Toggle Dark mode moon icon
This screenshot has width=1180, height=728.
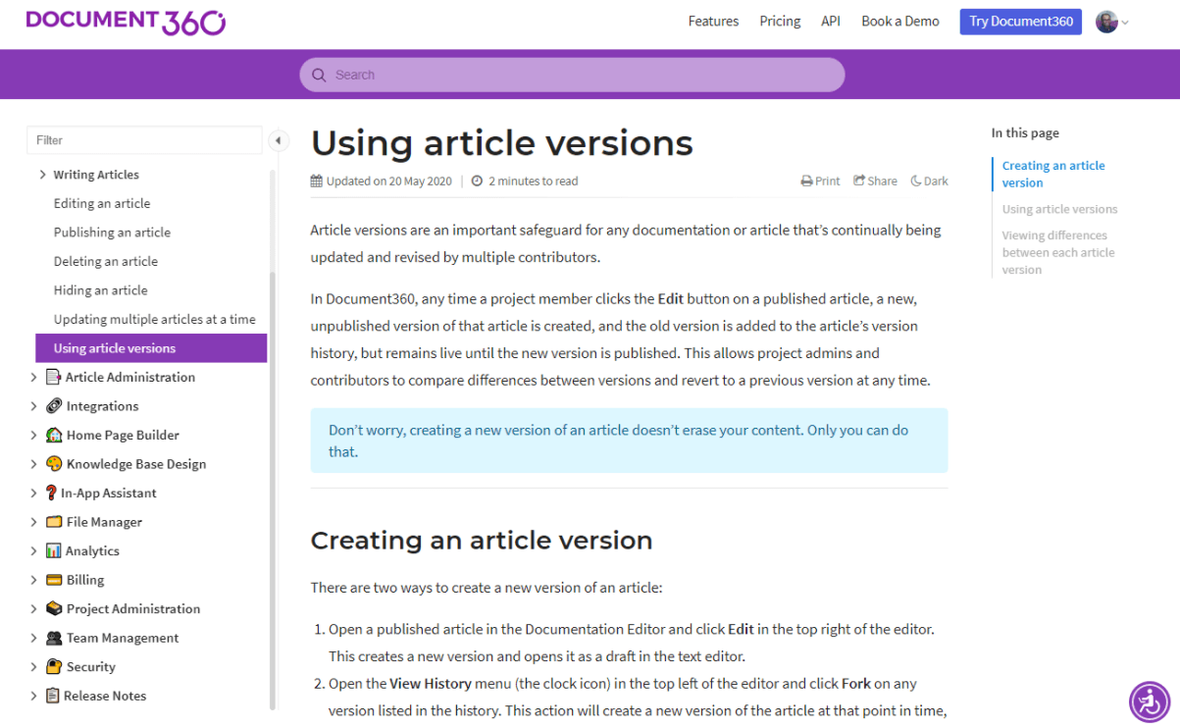click(x=916, y=181)
